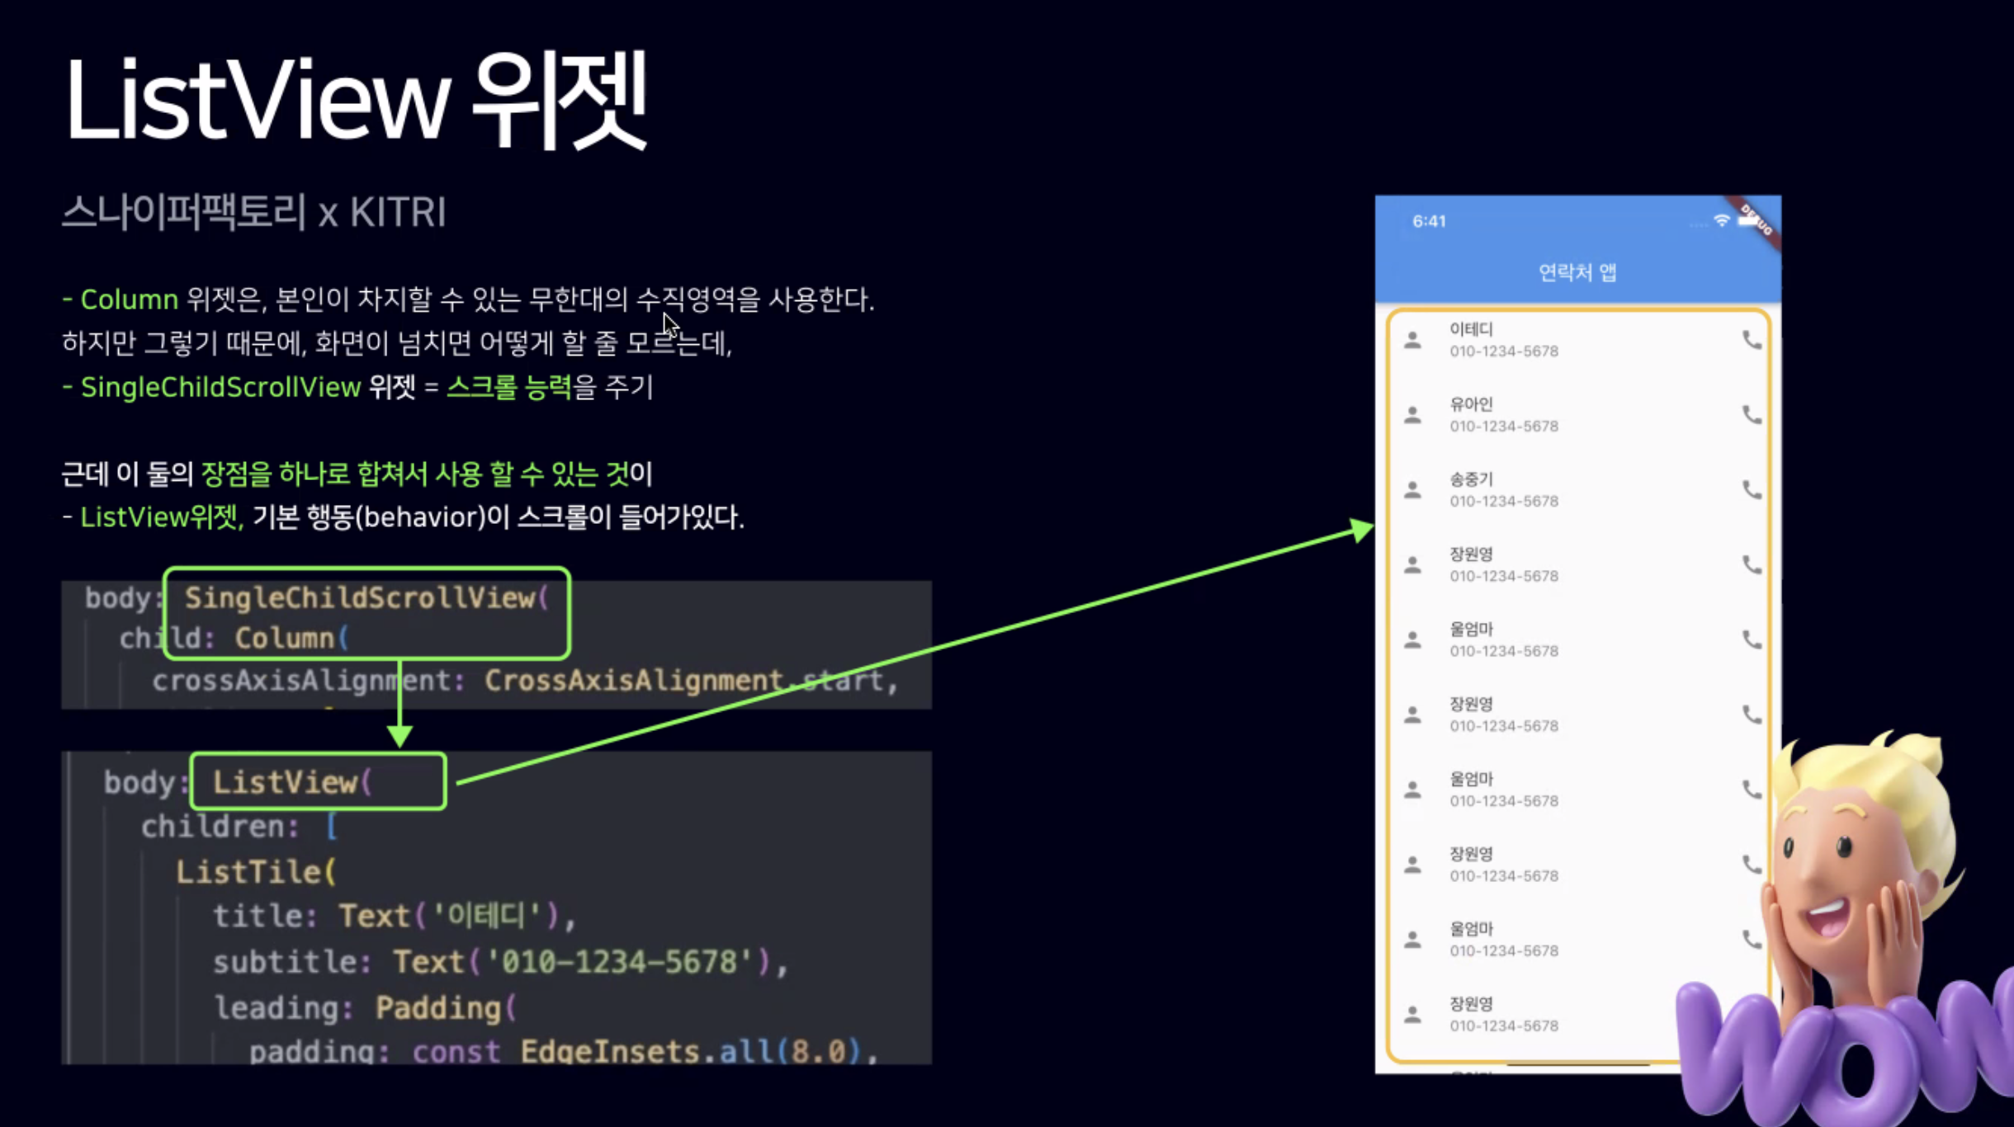The height and width of the screenshot is (1127, 2014).
Task: Select the 유아인 contact list tile
Action: tap(1568, 415)
